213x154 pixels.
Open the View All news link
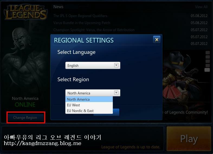pos(201,7)
